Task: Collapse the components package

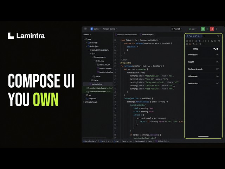Action: pyautogui.click(x=92, y=57)
